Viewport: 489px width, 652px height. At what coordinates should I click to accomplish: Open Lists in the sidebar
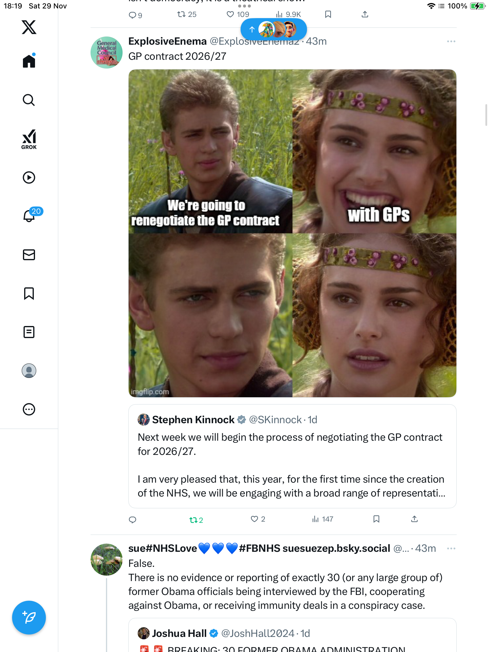(29, 332)
